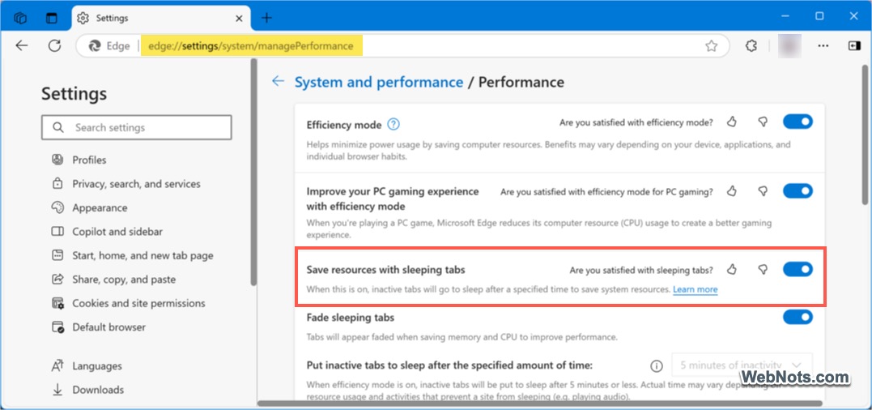Click the Edge logo in address bar
The image size is (872, 410).
tap(95, 46)
